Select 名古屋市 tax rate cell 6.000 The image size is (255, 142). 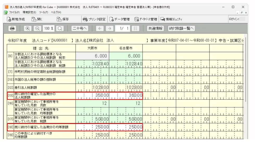click(126, 56)
